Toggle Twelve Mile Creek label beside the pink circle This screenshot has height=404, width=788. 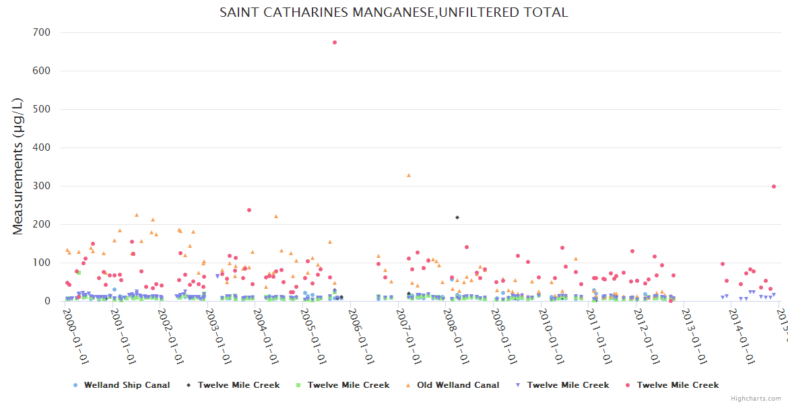pyautogui.click(x=678, y=385)
